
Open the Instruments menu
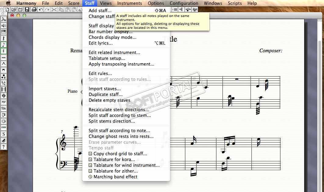(130, 3)
